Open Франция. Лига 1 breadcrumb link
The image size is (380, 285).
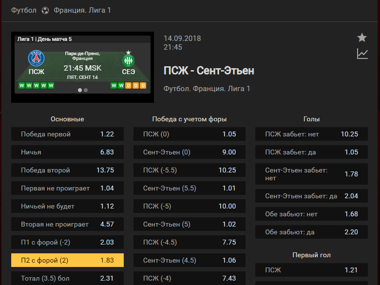click(x=82, y=10)
